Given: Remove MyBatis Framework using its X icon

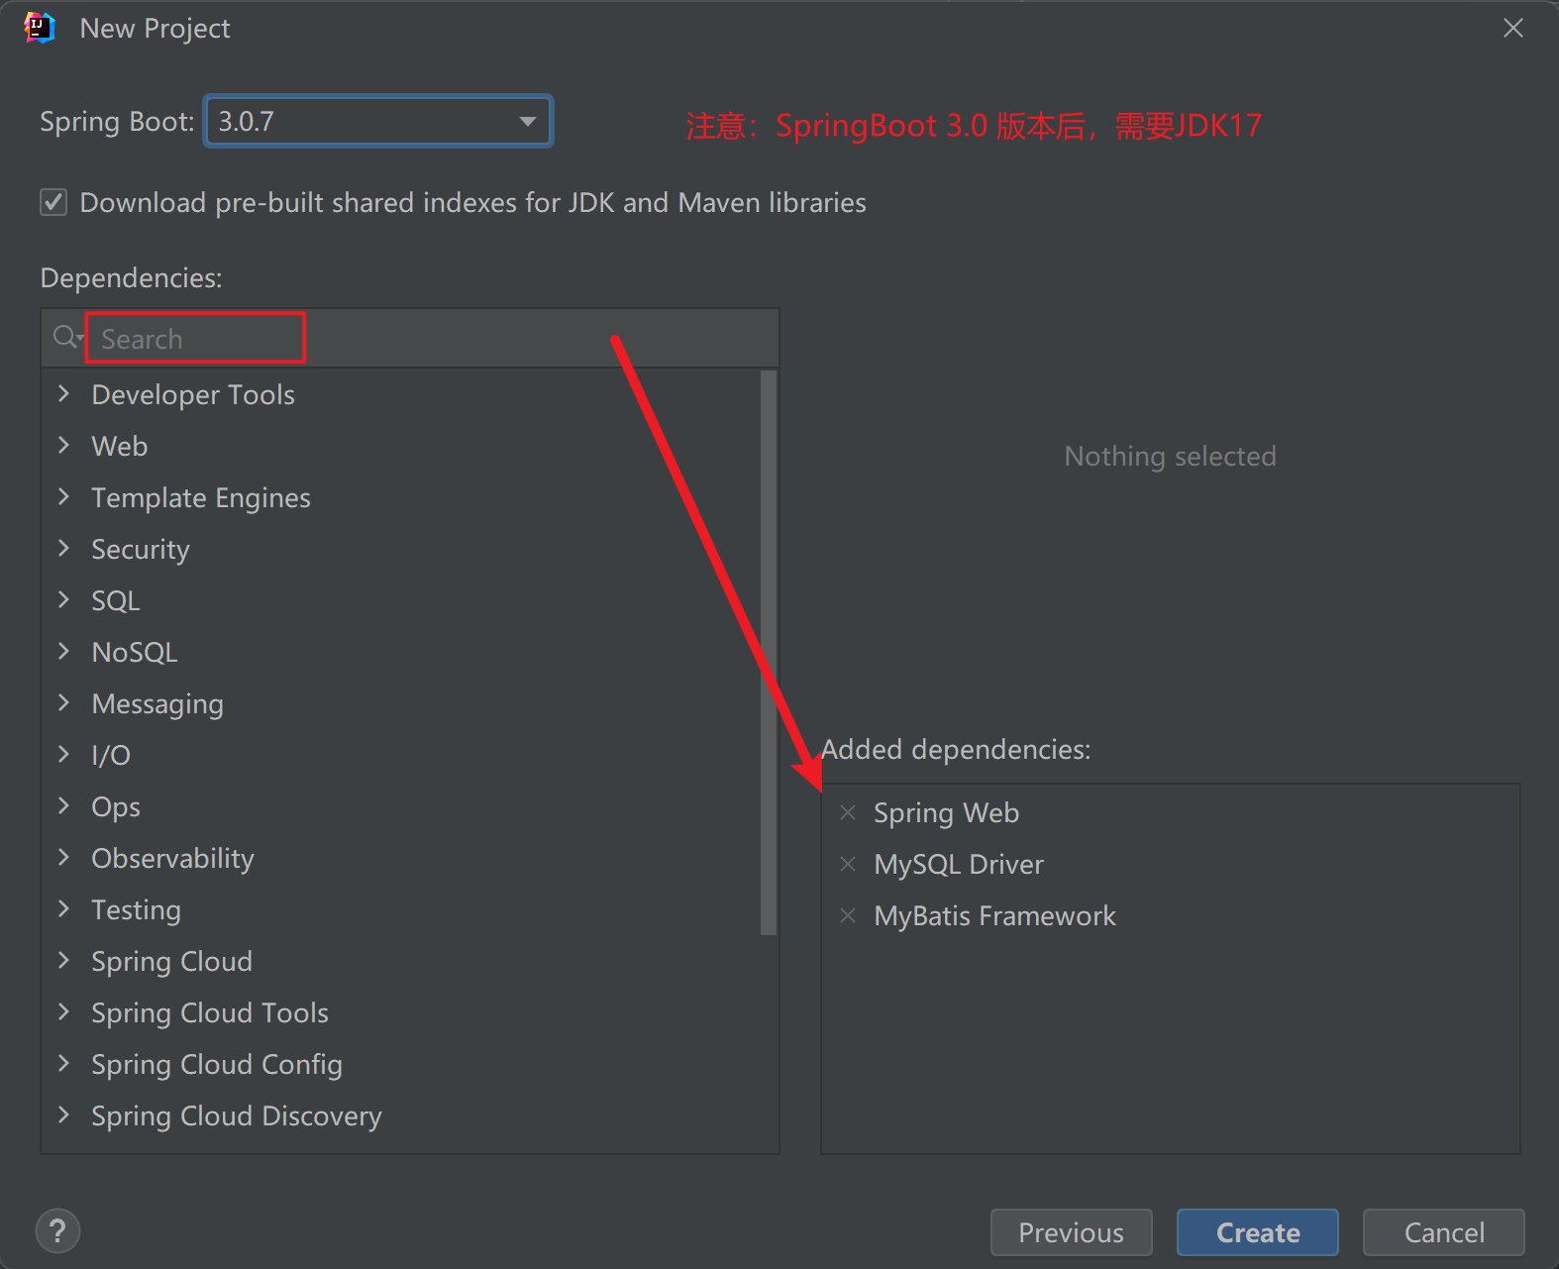Looking at the screenshot, I should coord(848,916).
